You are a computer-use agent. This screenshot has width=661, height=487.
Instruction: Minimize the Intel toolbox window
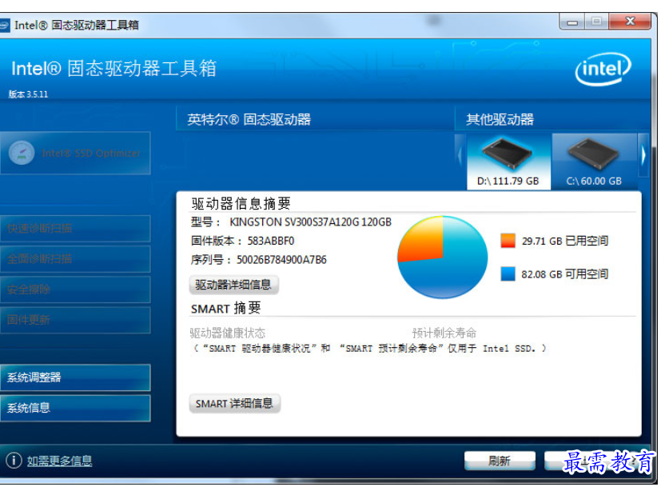pos(572,22)
